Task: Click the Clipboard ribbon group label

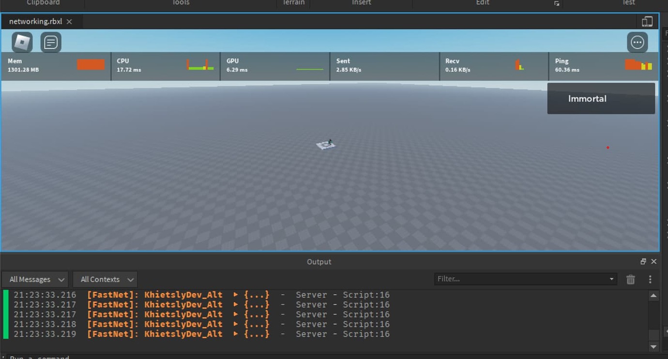Action: click(43, 2)
